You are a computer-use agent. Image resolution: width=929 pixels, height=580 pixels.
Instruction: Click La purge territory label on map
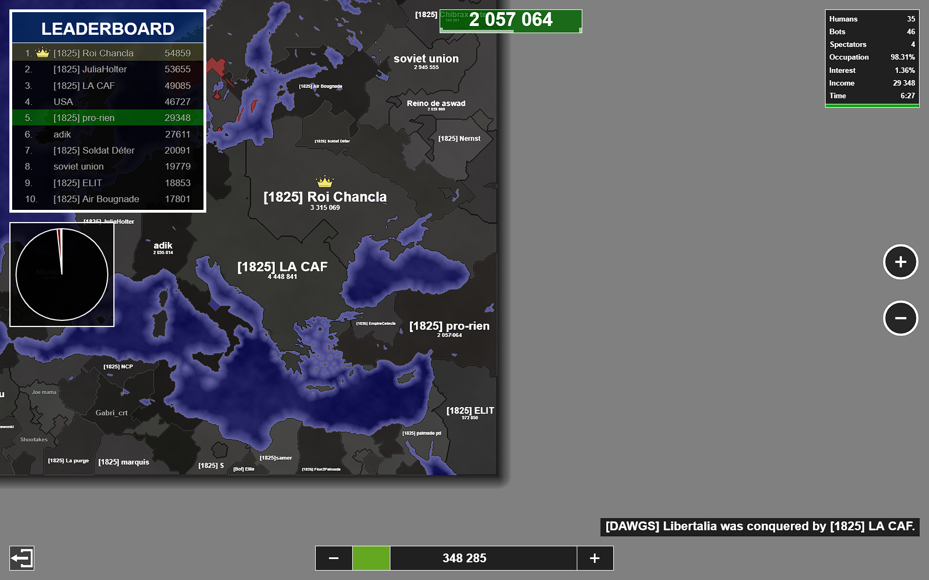69,461
